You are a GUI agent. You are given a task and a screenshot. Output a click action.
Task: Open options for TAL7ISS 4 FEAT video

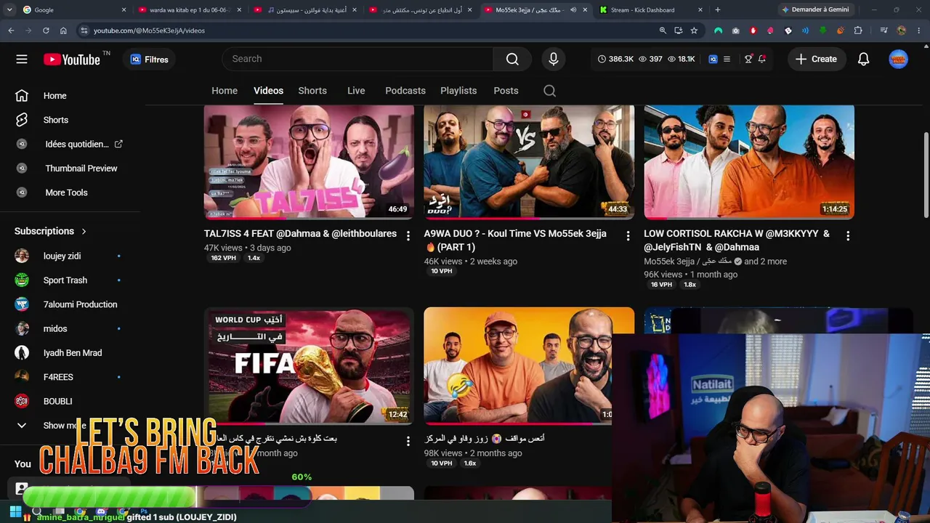point(408,235)
